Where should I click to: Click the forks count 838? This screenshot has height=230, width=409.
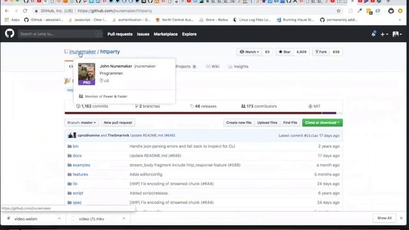336,52
